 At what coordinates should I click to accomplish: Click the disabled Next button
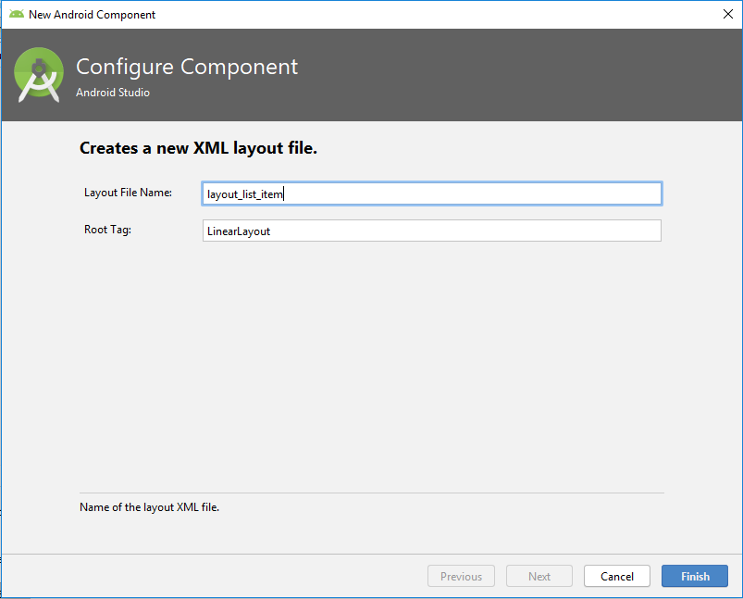pos(539,576)
